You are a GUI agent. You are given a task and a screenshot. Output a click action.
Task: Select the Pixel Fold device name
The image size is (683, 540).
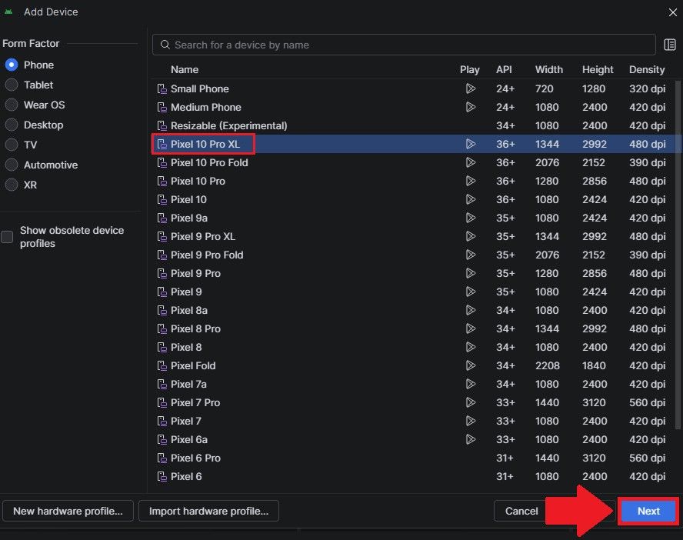tap(193, 366)
